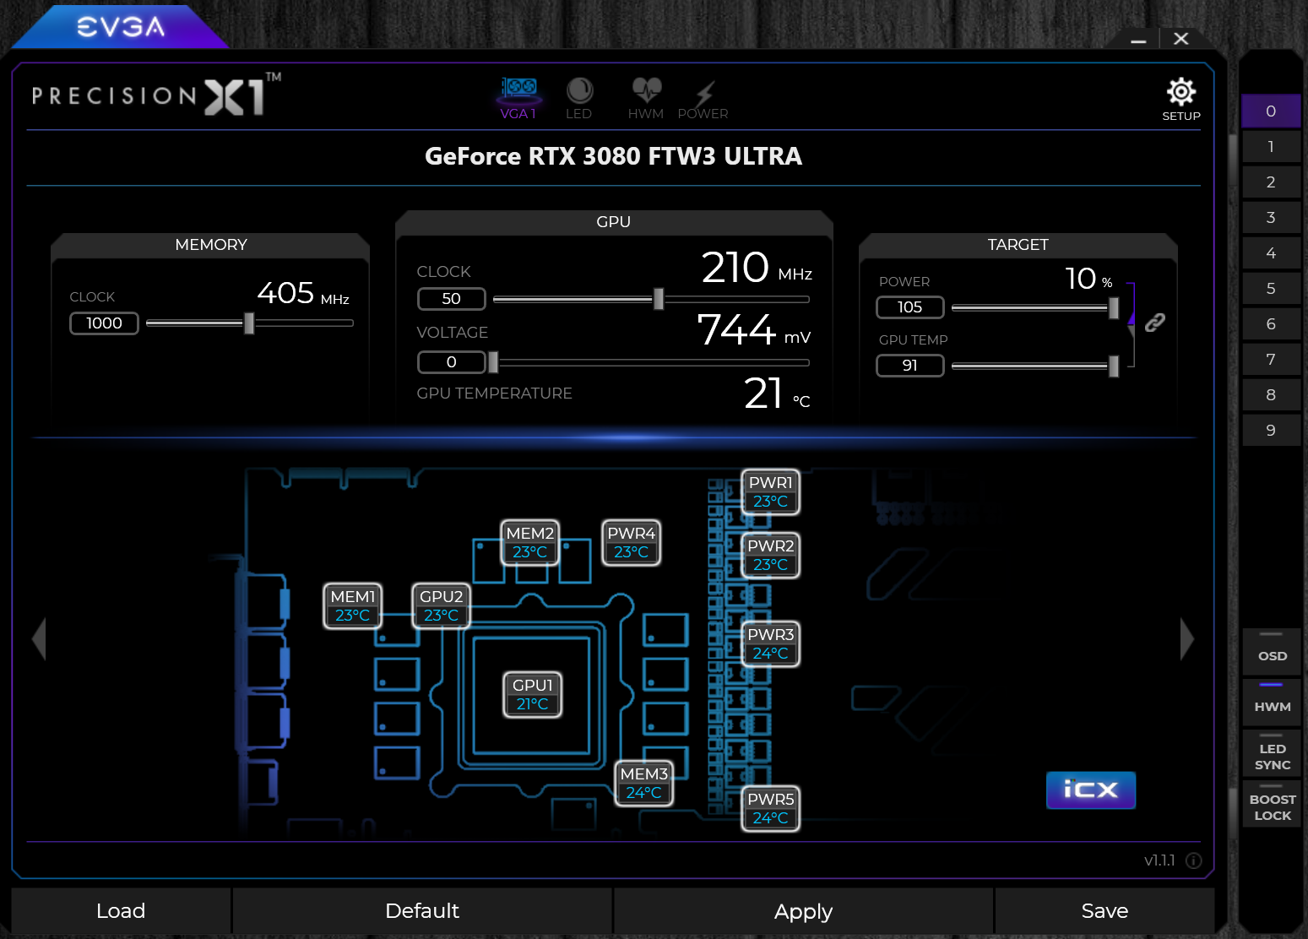
Task: Select profile 6
Action: coord(1271,324)
